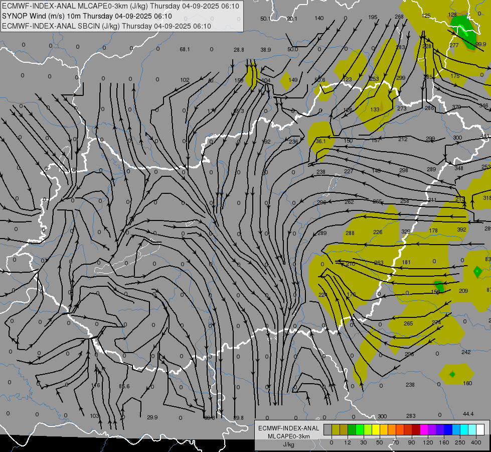Click the map value 28.8

[x=239, y=50]
